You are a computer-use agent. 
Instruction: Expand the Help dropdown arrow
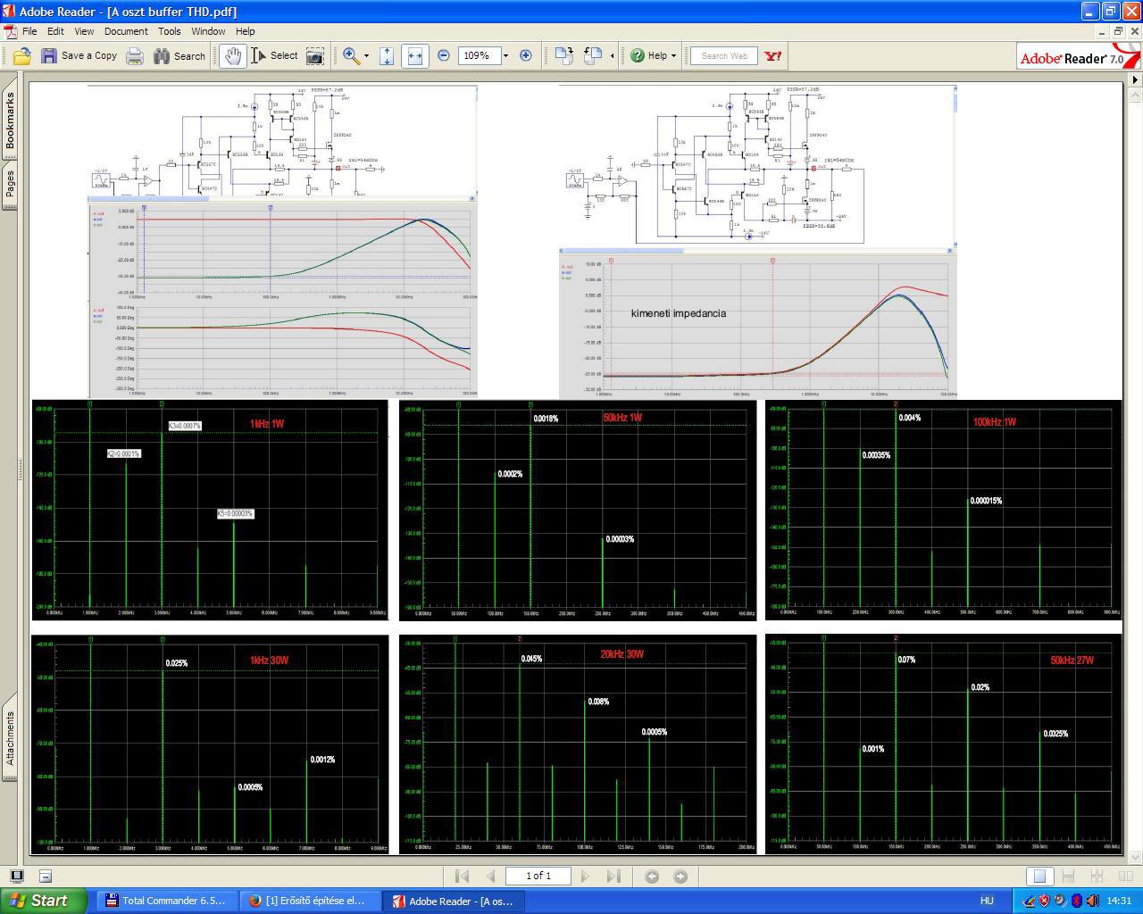pyautogui.click(x=673, y=55)
